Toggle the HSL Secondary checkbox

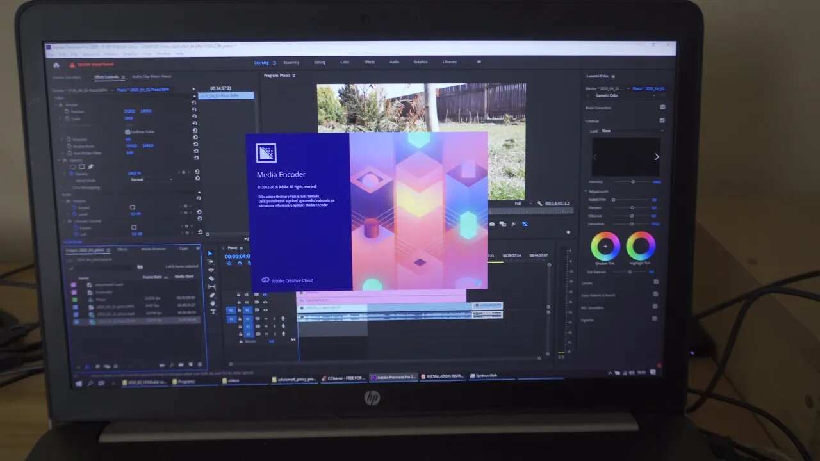pyautogui.click(x=655, y=306)
